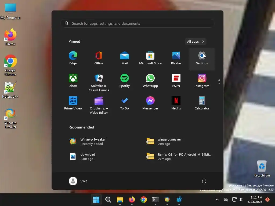Select the Recycle Bin desktop icon

tap(262, 169)
